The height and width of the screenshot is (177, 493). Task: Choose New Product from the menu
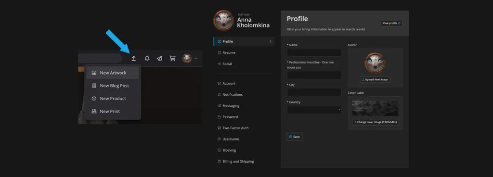(113, 99)
